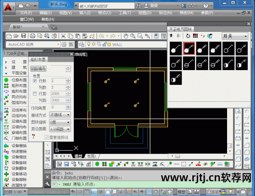Open the 帮助(H) menu
The image size is (255, 196).
[x=47, y=20]
